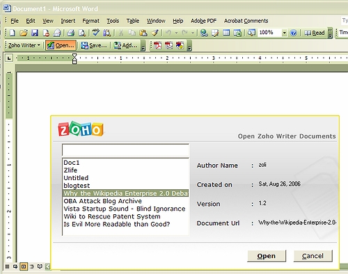Screen dimensions: 348x274
Task: Open the File menu
Action: pyautogui.click(x=15, y=21)
